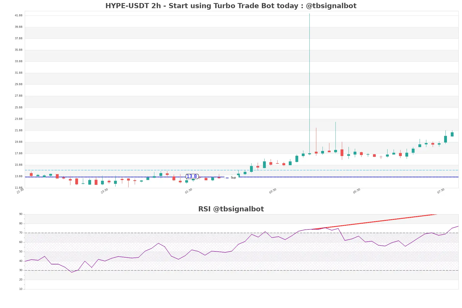Click the 41.88 price axis label
The width and height of the screenshot is (462, 308).
[x=18, y=16]
